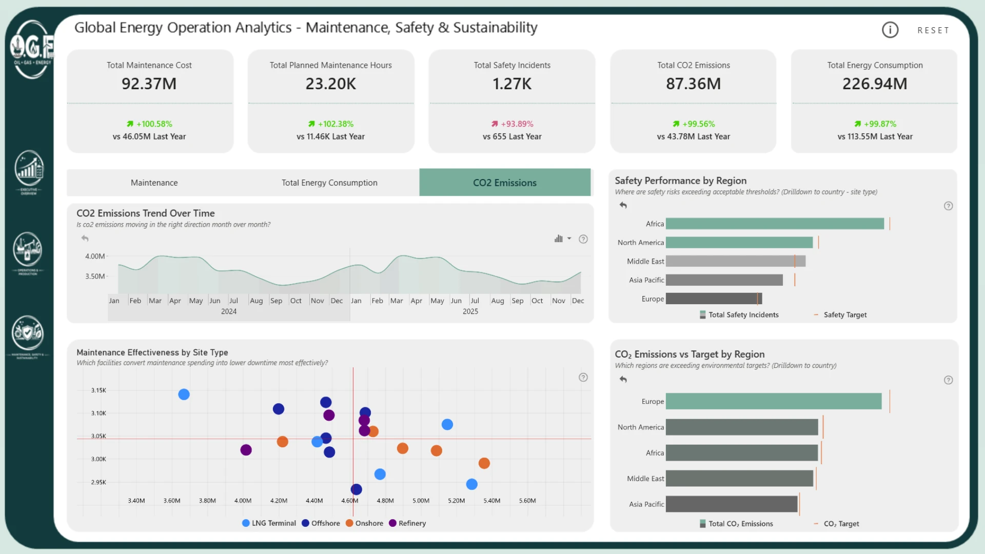Toggle Refinery legend item in scatter chart
The width and height of the screenshot is (985, 554).
pyautogui.click(x=407, y=523)
